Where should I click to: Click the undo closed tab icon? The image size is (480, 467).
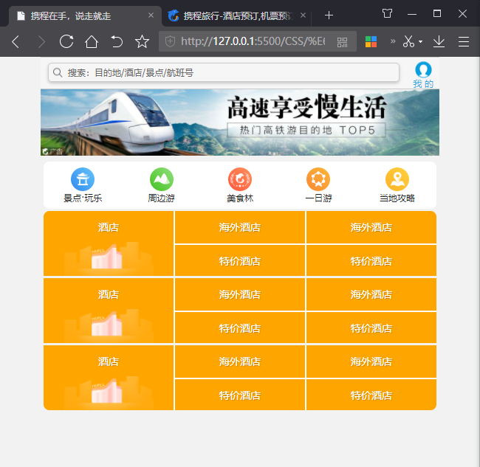(x=117, y=41)
